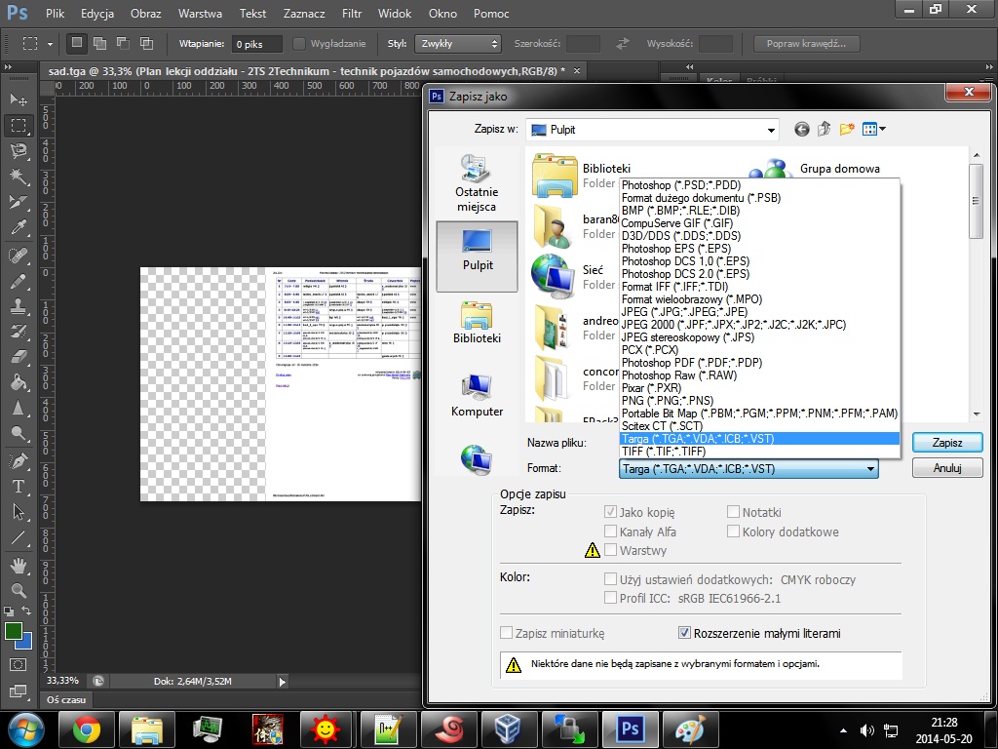Select the History Brush tool
This screenshot has width=998, height=749.
point(19,332)
